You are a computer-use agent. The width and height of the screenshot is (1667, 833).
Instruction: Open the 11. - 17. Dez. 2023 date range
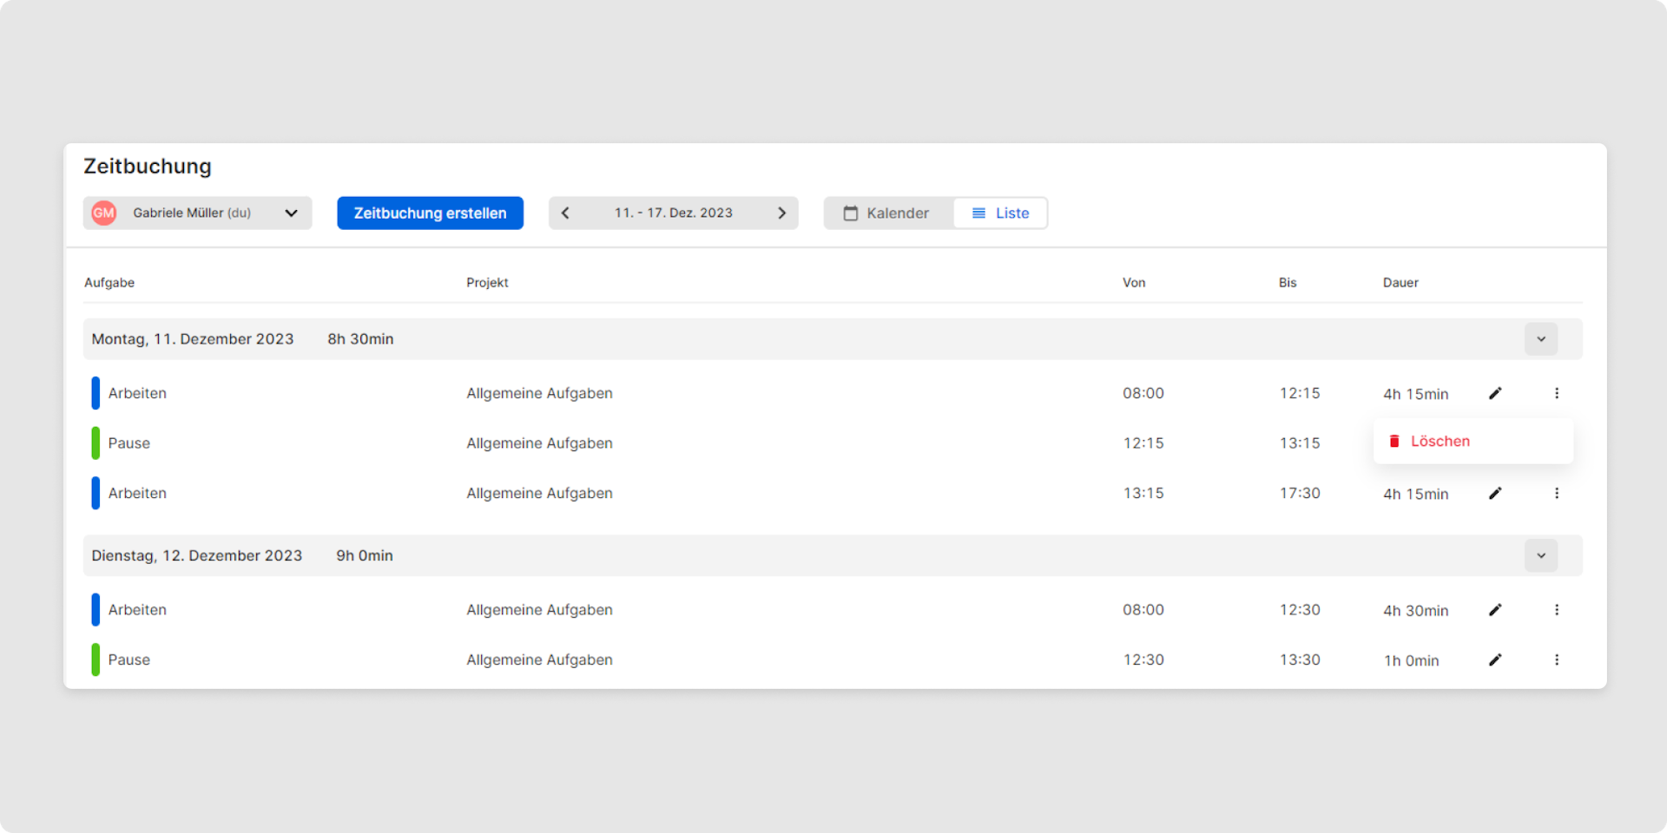click(674, 213)
